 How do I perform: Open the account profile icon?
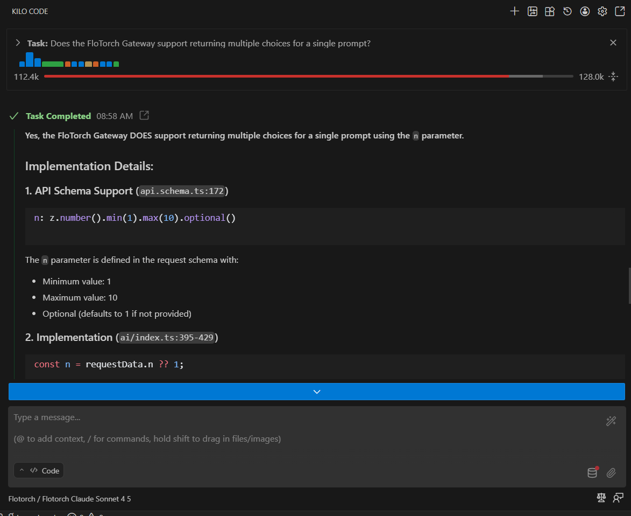(x=585, y=11)
